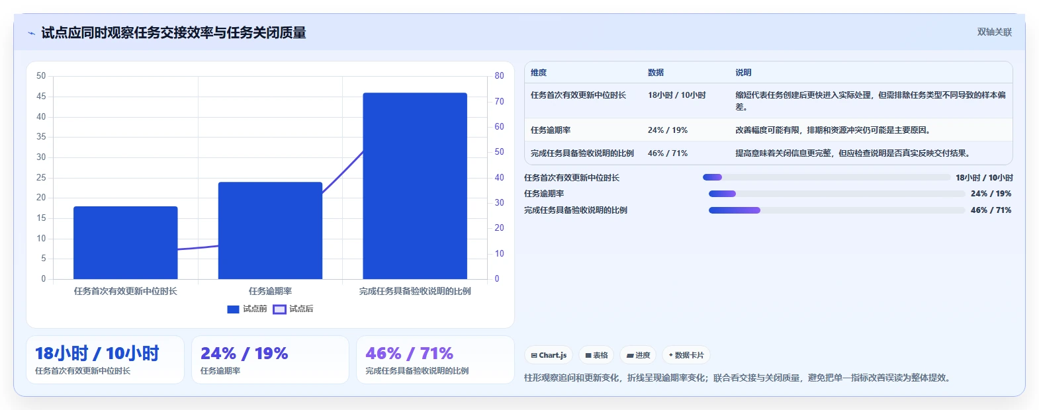Image resolution: width=1039 pixels, height=410 pixels.
Task: Select the 数据卡片 tag chip
Action: 686,355
